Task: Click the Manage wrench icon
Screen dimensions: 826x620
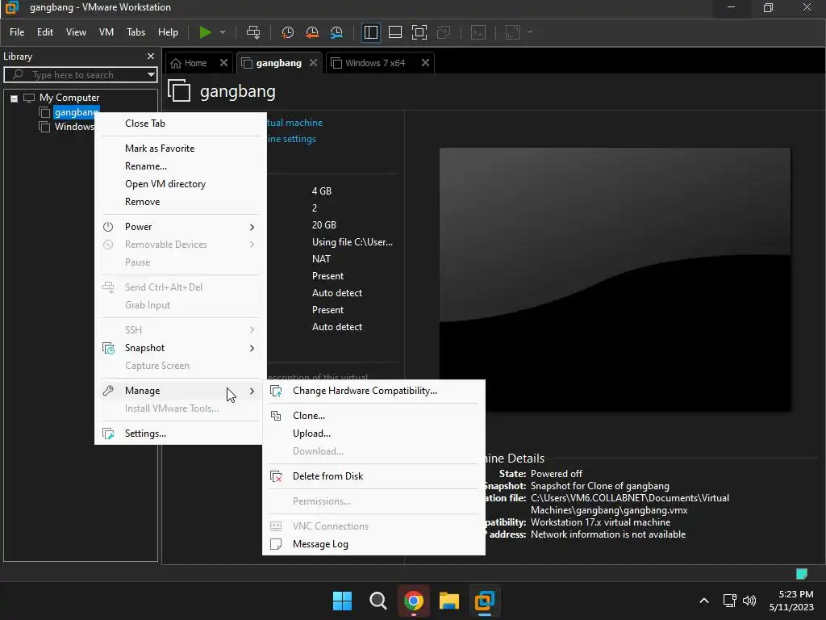Action: [108, 391]
